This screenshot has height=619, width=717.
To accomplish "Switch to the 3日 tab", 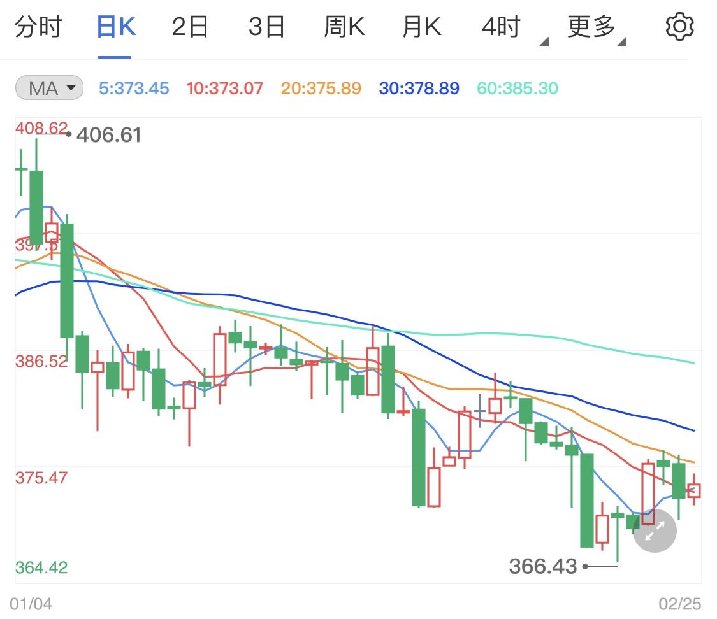I will pos(266,27).
